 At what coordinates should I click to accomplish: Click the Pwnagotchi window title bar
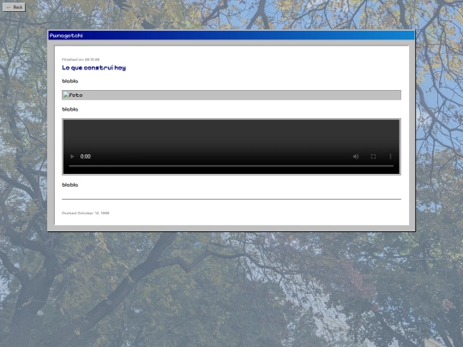pos(231,35)
